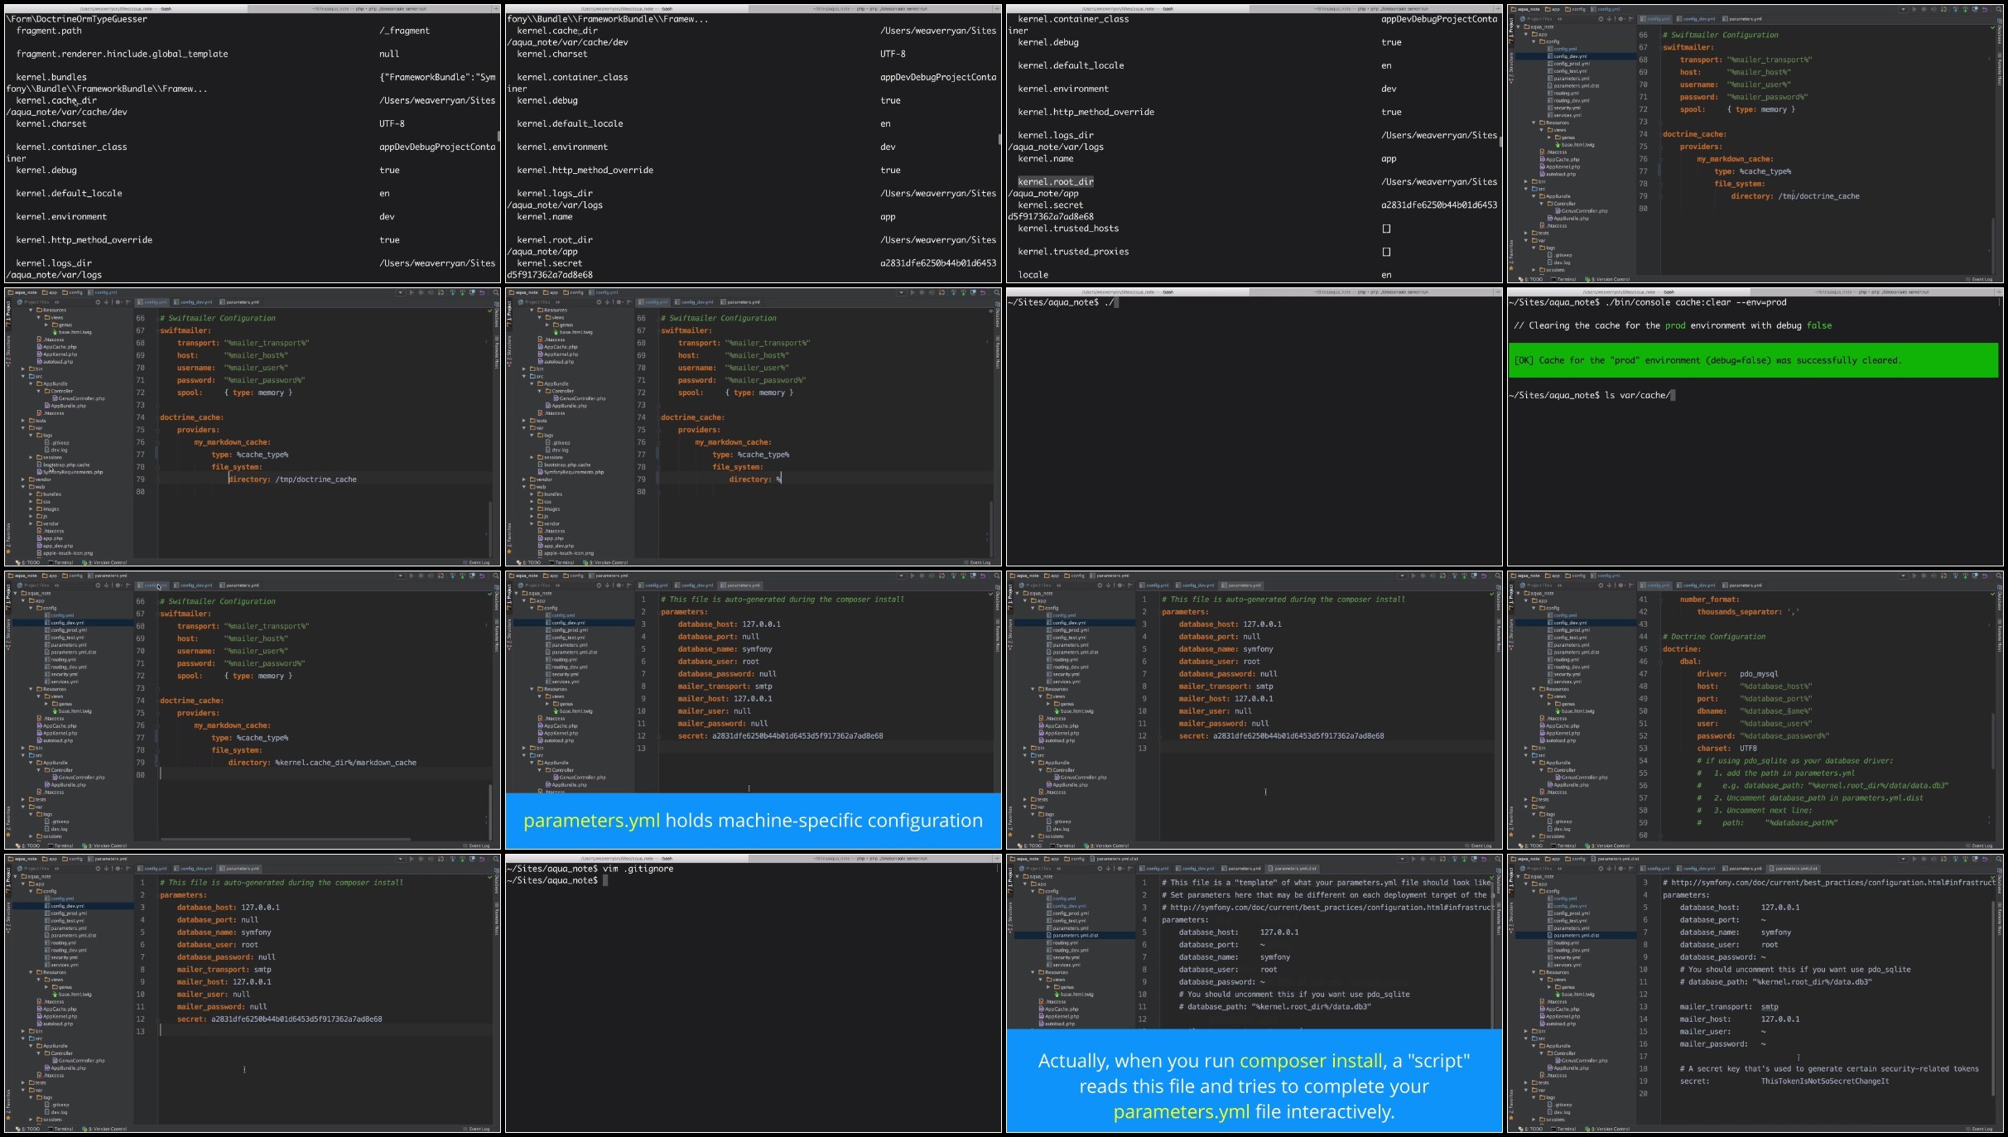
Task: Click green inspection checkmark in Doctrine Configuration frame
Action: [1992, 594]
